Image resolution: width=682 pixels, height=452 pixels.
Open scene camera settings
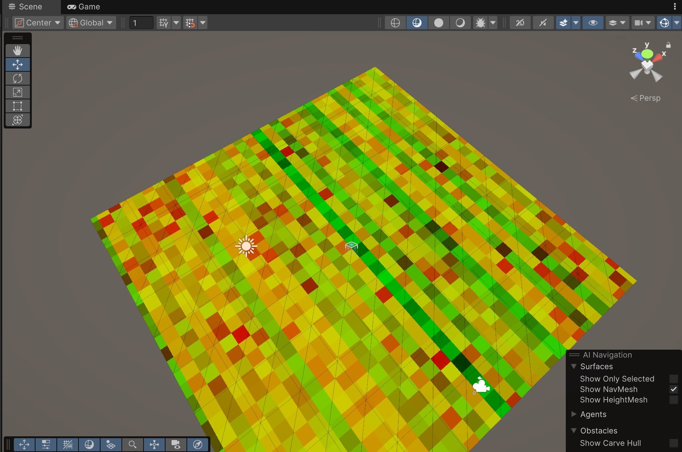[639, 23]
